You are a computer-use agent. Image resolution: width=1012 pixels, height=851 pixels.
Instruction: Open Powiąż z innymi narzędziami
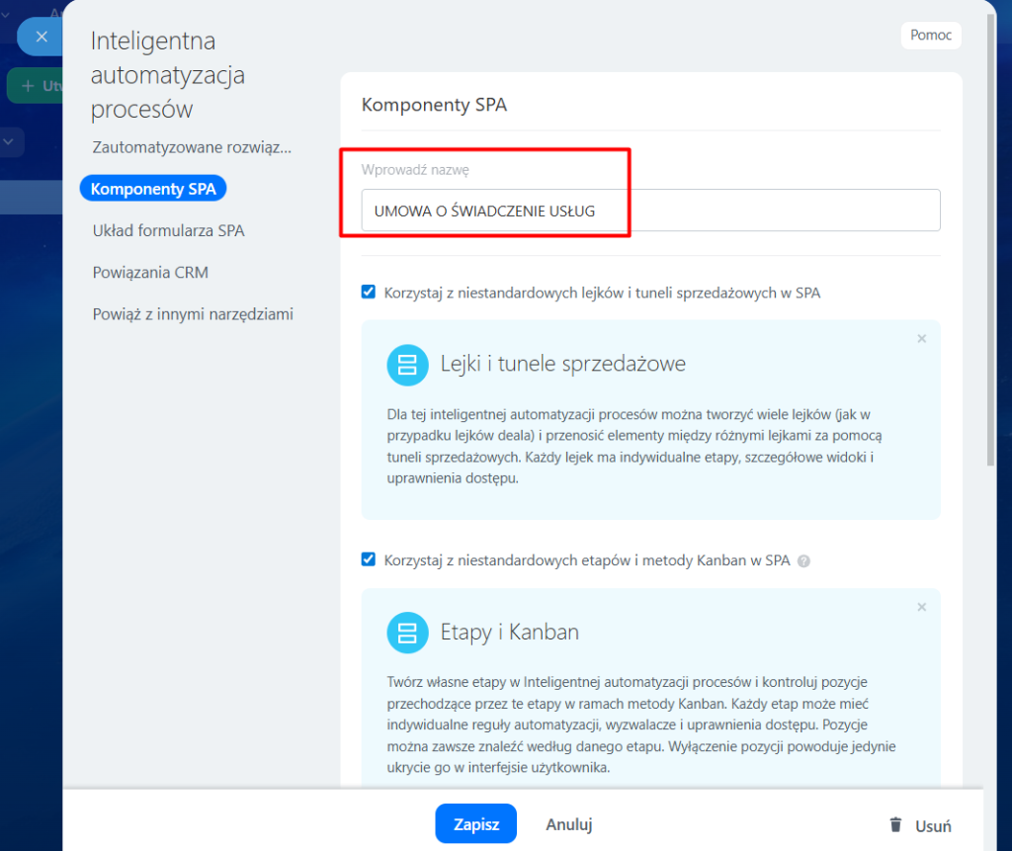coord(193,314)
